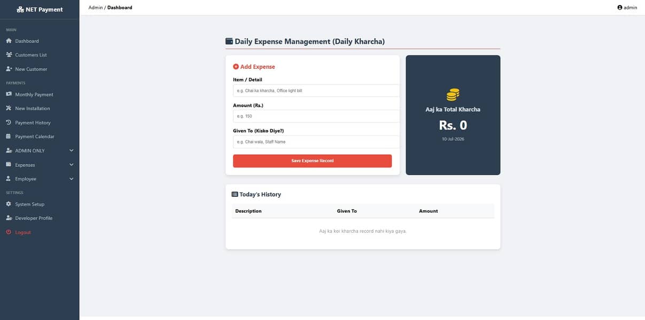Click the Monthly Payment money icon

(x=9, y=94)
